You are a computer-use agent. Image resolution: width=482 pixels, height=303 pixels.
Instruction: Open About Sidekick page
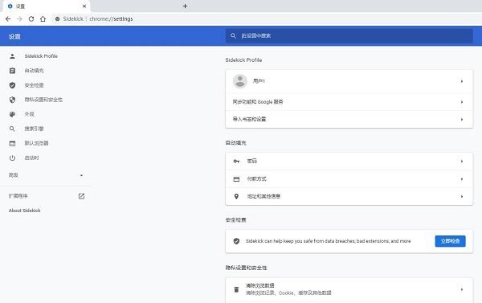[25, 211]
